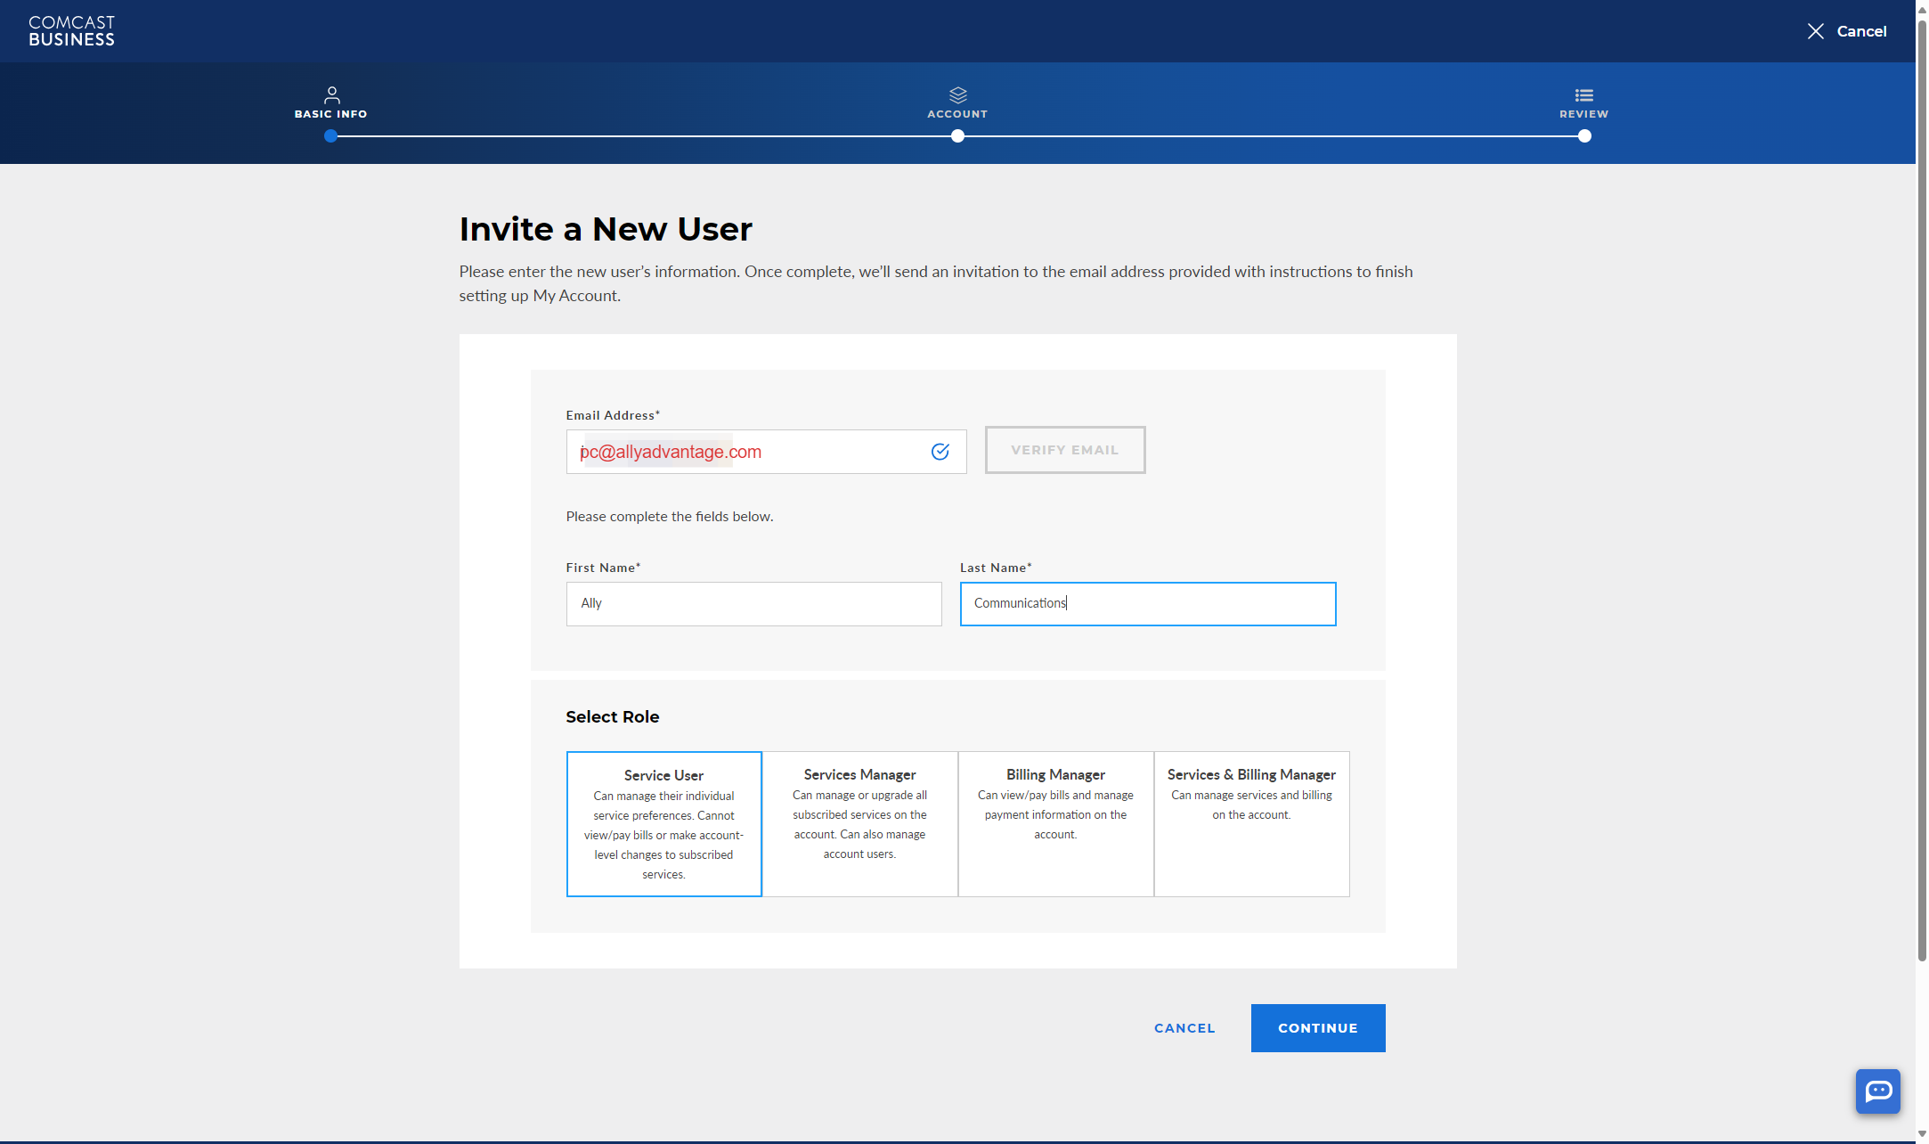Click the VERIFY EMAIL button
1929x1144 pixels.
(x=1064, y=450)
